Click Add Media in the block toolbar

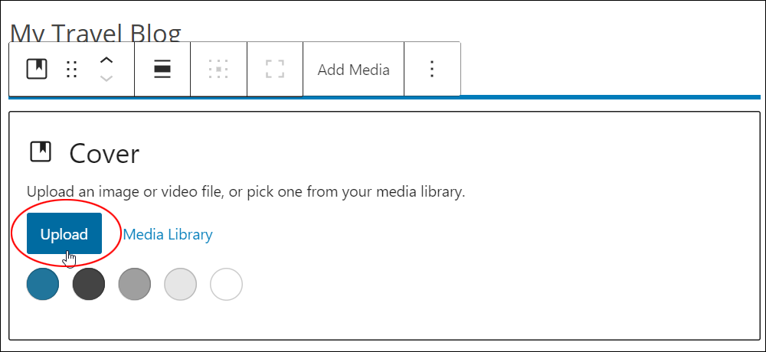click(x=354, y=70)
